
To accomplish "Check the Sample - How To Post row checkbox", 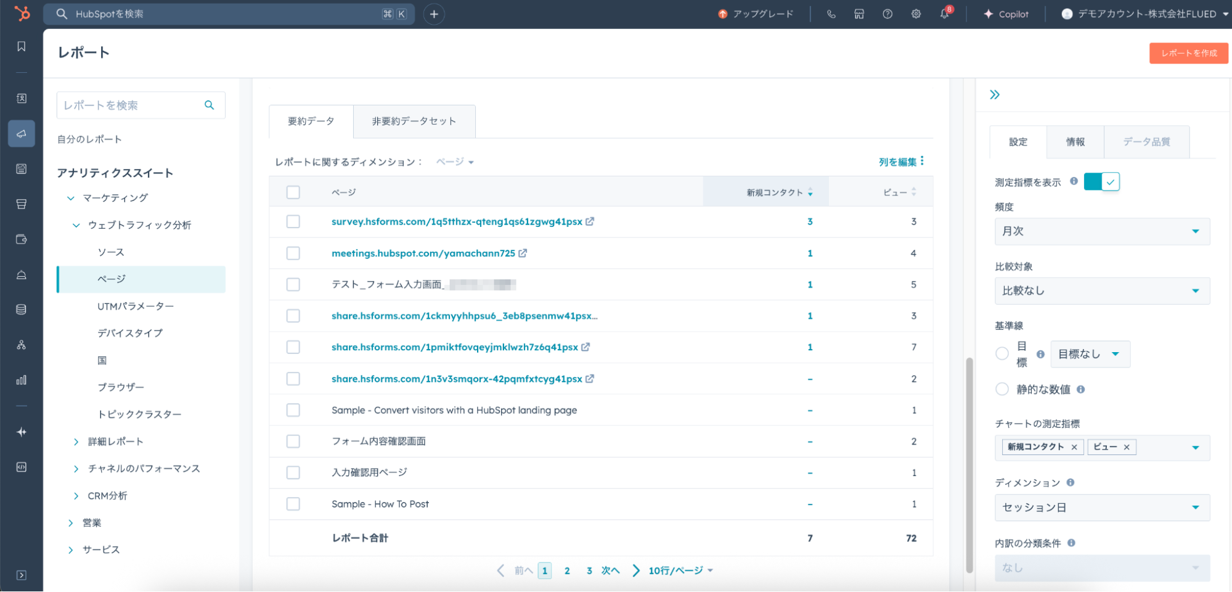I will click(293, 504).
